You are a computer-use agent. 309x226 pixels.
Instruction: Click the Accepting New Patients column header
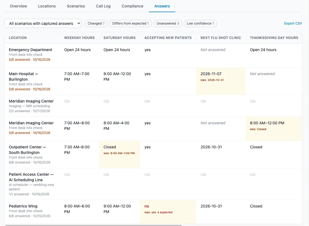(x=168, y=38)
